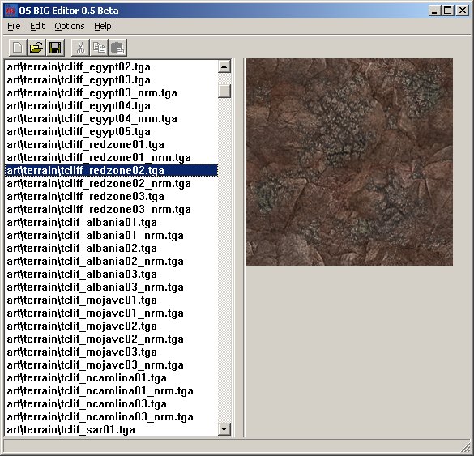Select art\terrain\tclif_albania02.tga

tap(111, 249)
